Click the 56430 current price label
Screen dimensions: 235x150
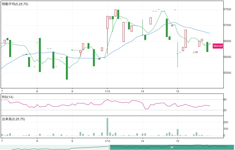pyautogui.click(x=218, y=46)
